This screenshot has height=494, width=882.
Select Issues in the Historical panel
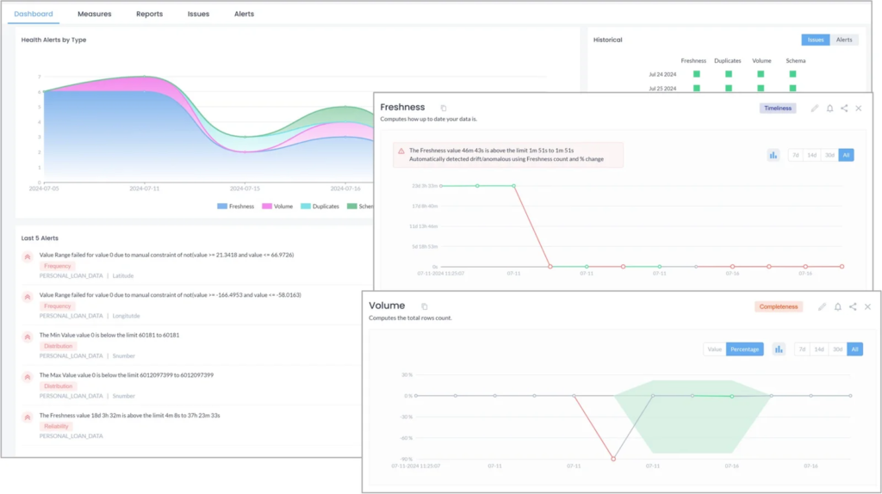coord(816,40)
